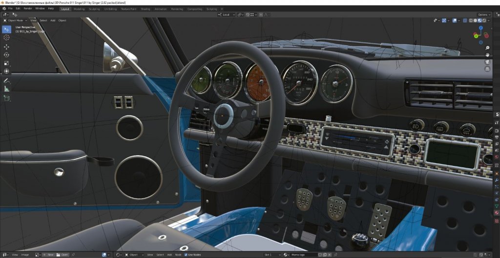Click the Open image button

62,255
